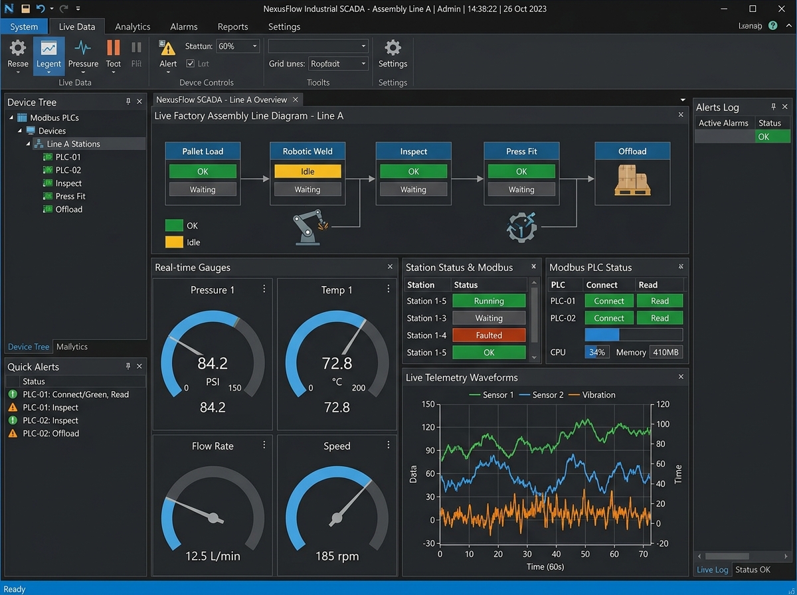Click PLC-02 Connect button

coord(609,318)
